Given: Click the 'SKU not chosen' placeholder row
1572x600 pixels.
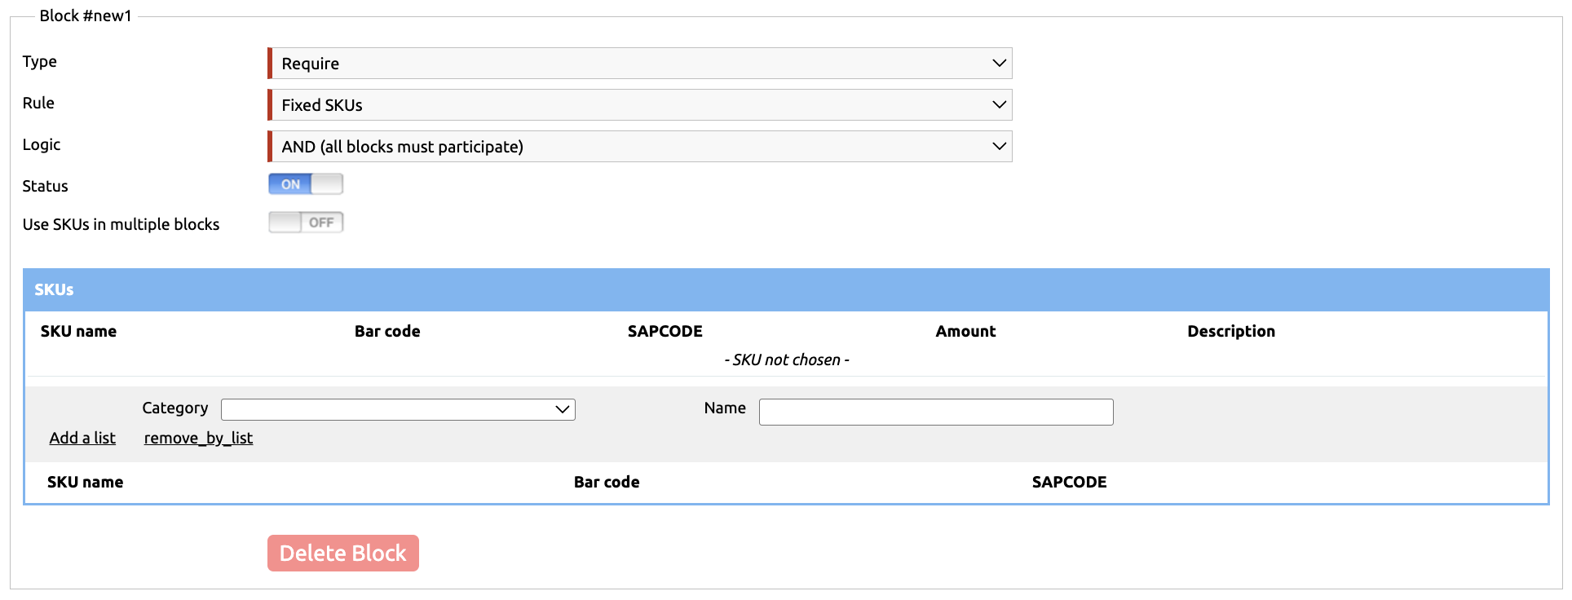Looking at the screenshot, I should click(786, 360).
